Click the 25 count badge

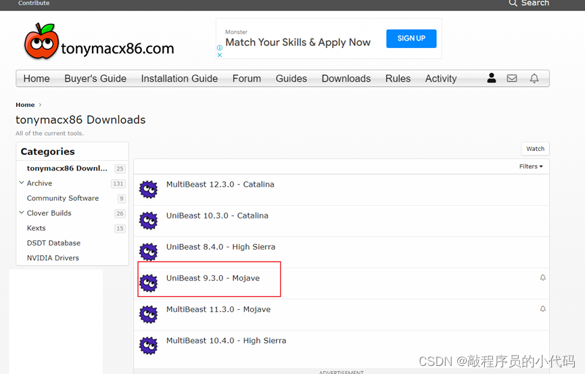(x=120, y=168)
